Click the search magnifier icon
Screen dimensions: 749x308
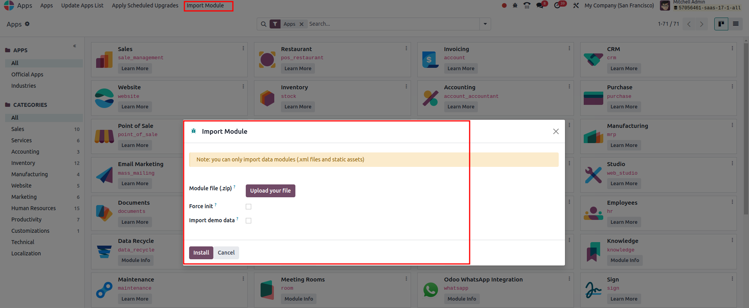click(x=264, y=24)
